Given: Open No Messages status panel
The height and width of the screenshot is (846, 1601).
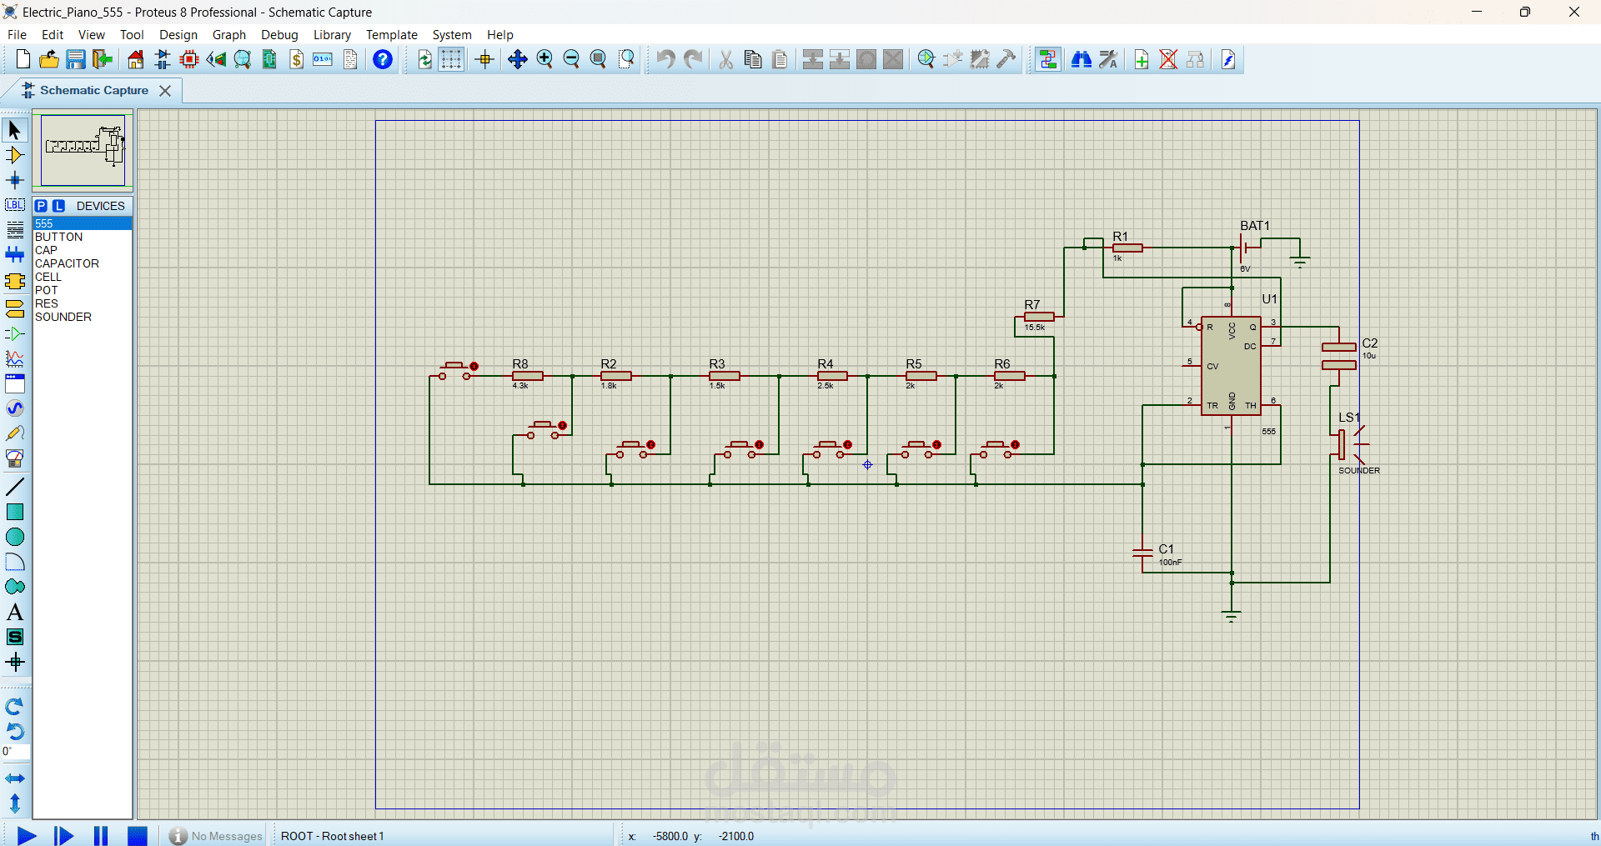Looking at the screenshot, I should tap(215, 835).
